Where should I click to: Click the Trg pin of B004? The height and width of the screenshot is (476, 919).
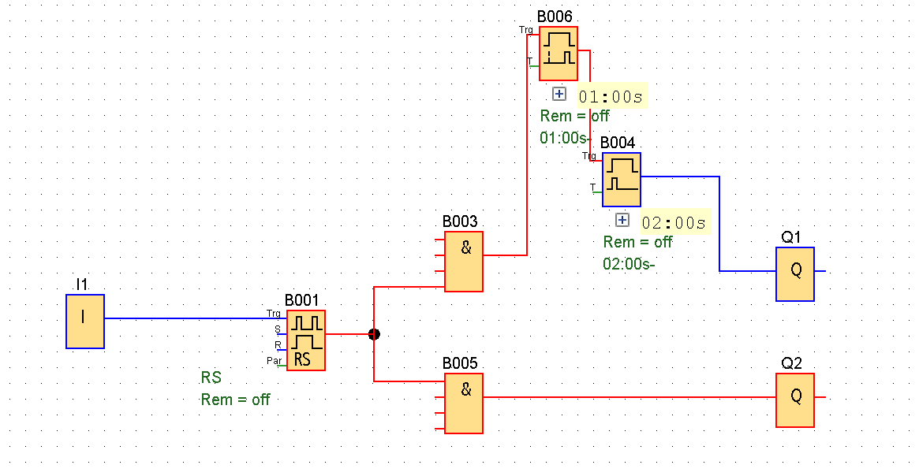tap(589, 156)
